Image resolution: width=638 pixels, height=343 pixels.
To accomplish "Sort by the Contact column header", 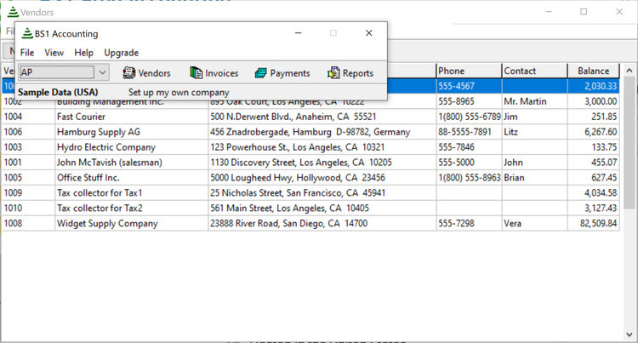I will pos(535,71).
